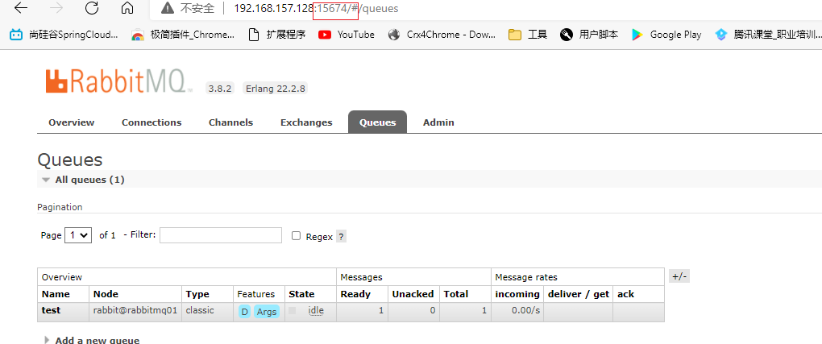Viewport: 822px width, 344px height.
Task: Click the idle state label
Action: (316, 310)
